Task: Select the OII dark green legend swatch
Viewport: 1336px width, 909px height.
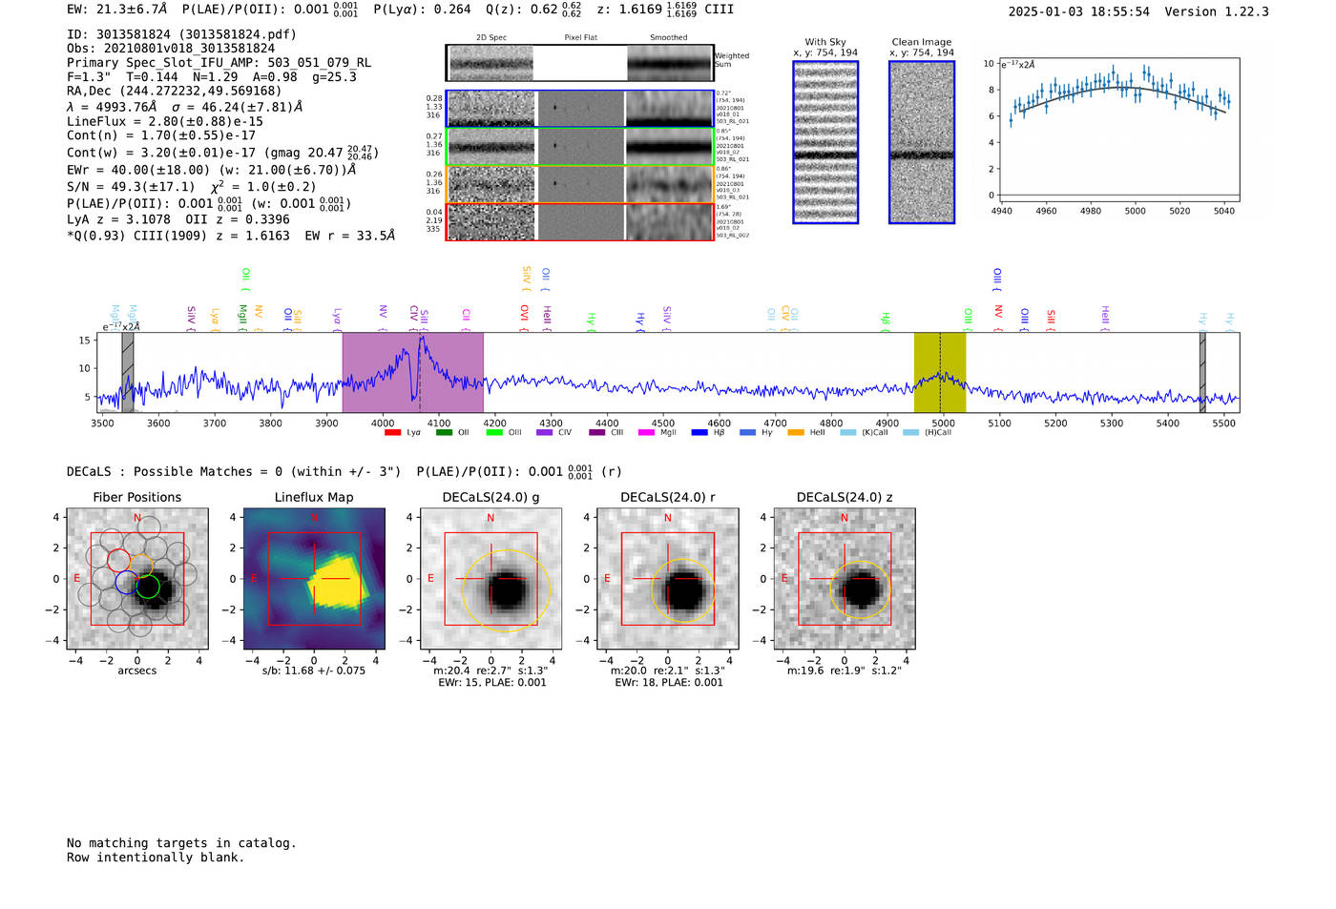Action: tap(443, 432)
